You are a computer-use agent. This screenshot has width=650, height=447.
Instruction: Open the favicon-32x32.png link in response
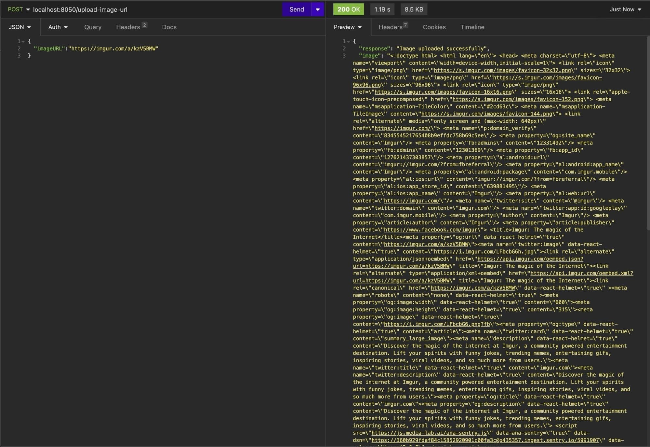[502, 70]
